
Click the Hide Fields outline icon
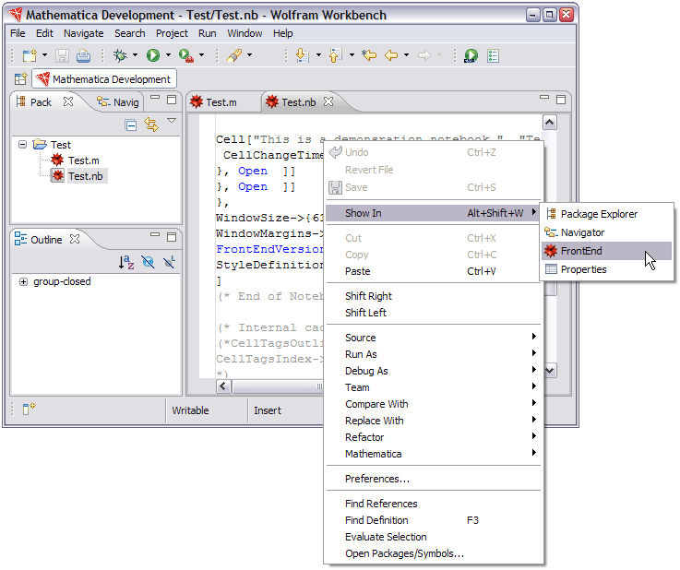coord(148,262)
